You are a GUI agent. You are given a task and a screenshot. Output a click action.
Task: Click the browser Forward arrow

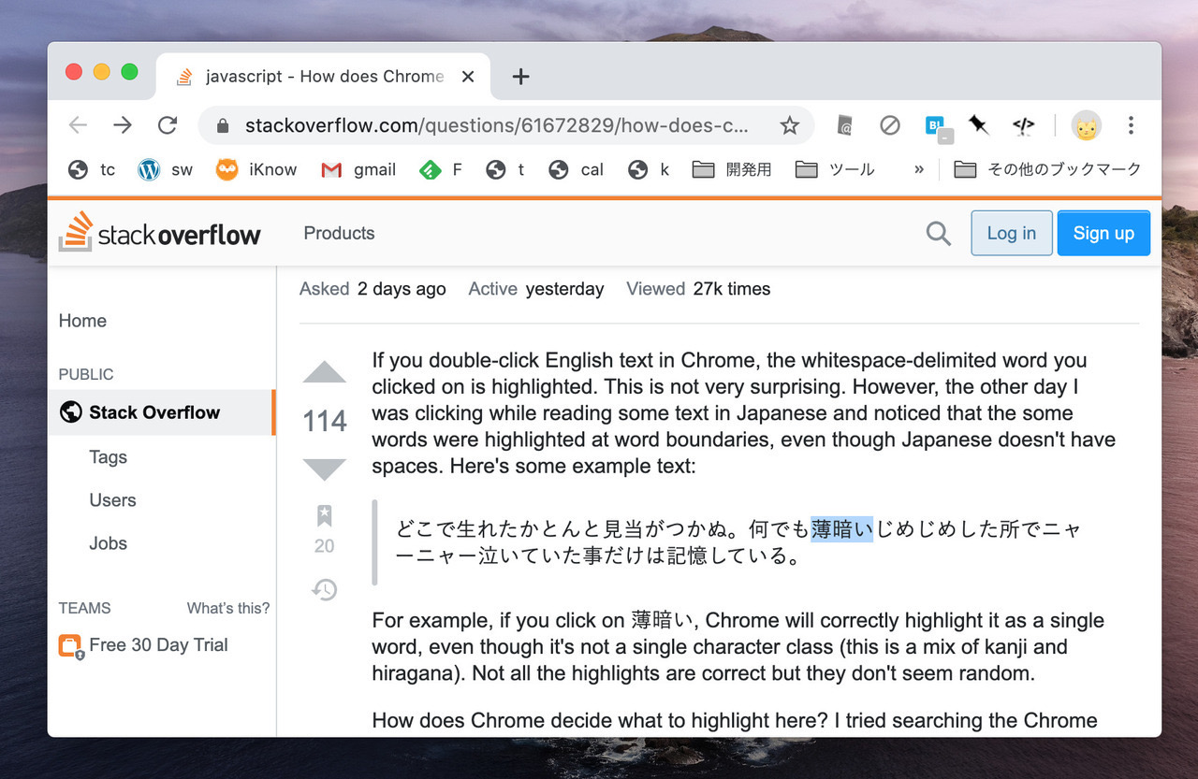click(x=123, y=125)
